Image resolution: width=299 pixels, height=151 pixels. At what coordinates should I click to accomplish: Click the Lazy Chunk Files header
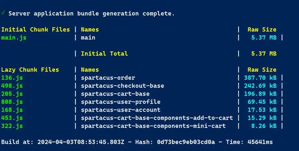point(30,70)
